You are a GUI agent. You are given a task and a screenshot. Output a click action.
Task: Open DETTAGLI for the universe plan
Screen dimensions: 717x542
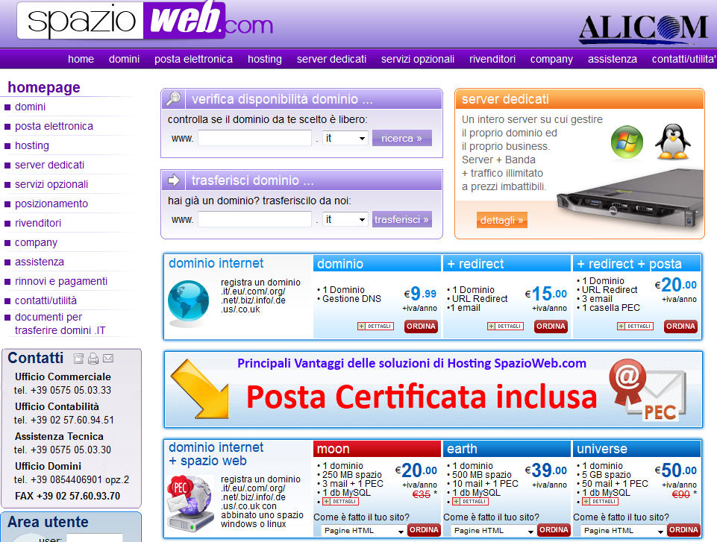coord(601,502)
